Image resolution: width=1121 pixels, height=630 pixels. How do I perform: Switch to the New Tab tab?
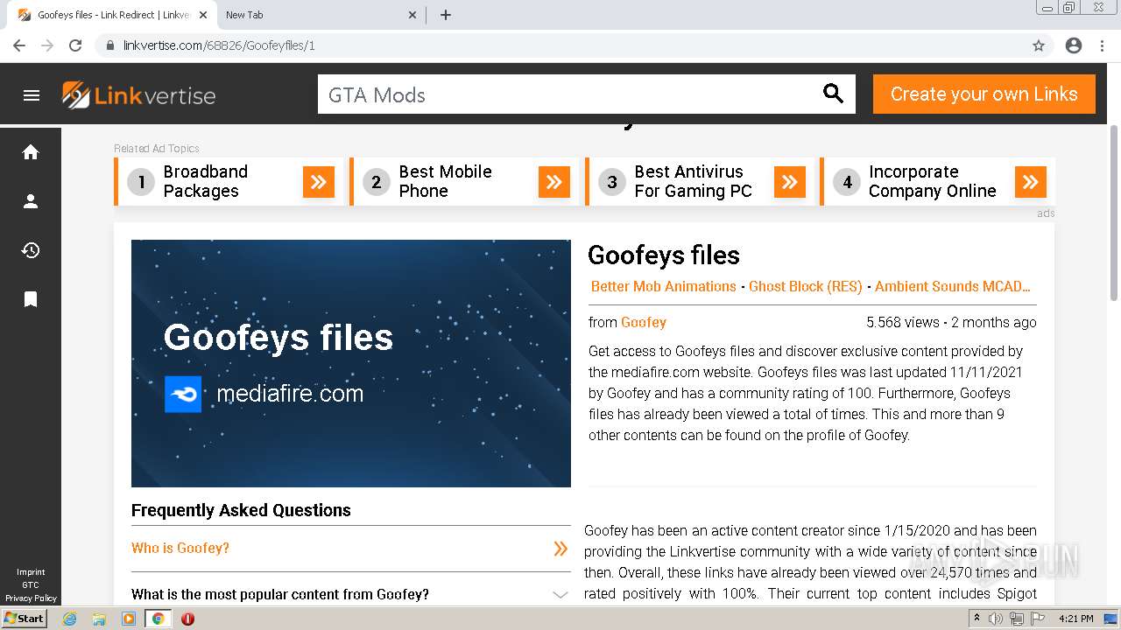point(320,15)
